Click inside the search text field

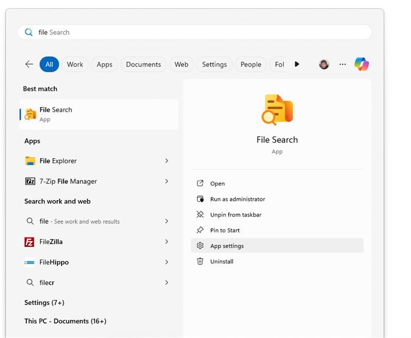click(195, 32)
